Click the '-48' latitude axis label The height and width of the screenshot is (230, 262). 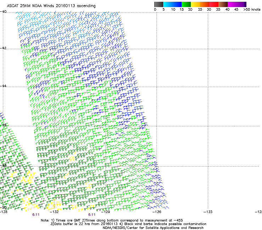(3, 165)
